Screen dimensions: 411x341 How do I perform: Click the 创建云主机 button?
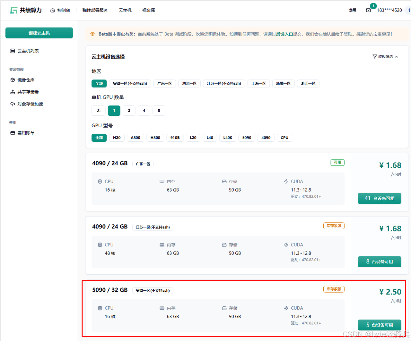coord(39,33)
